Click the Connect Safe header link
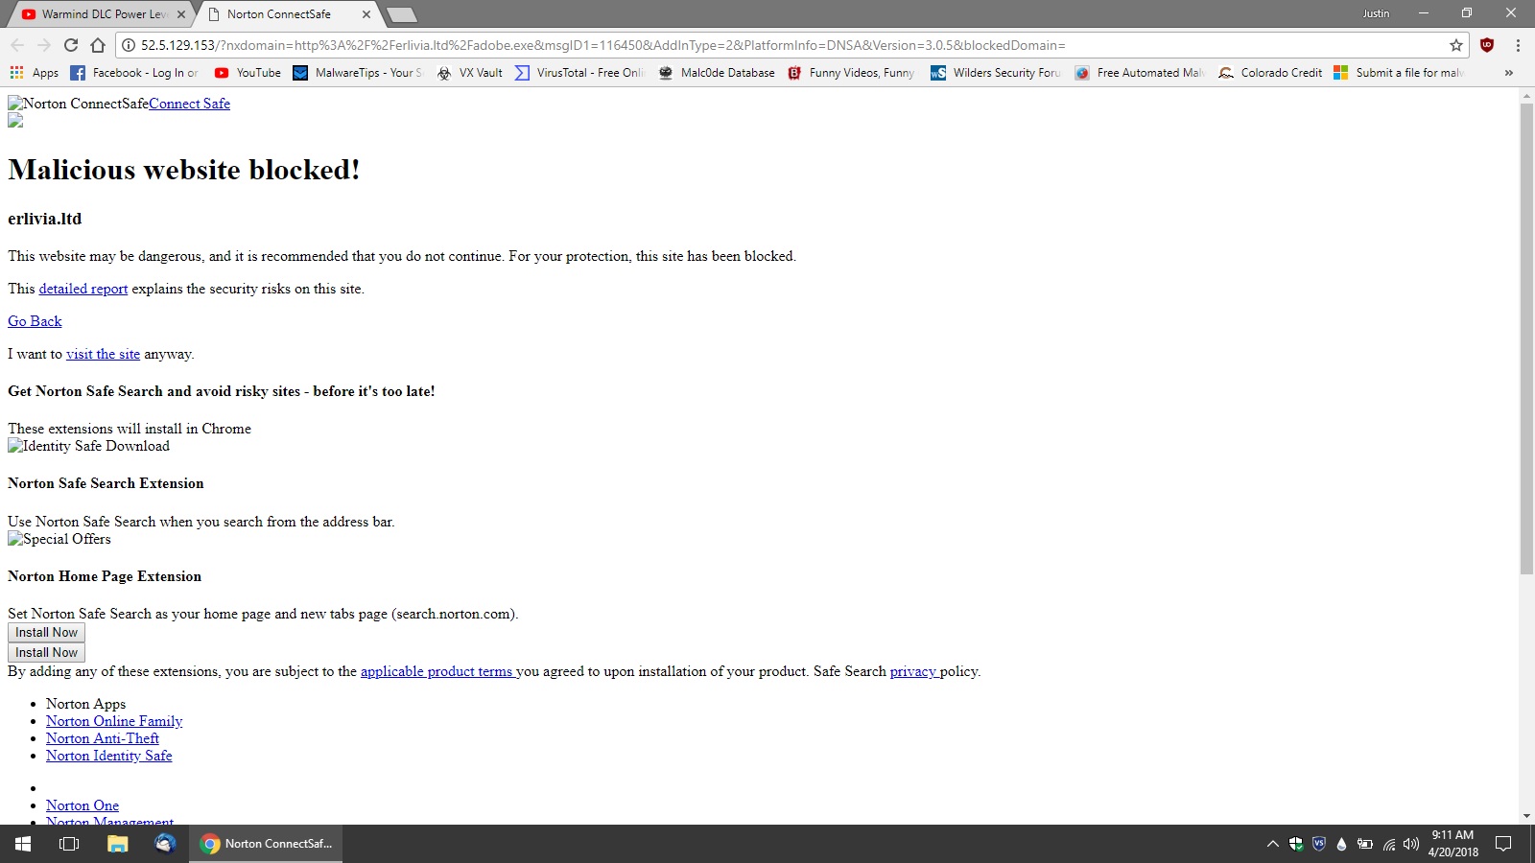 click(189, 104)
